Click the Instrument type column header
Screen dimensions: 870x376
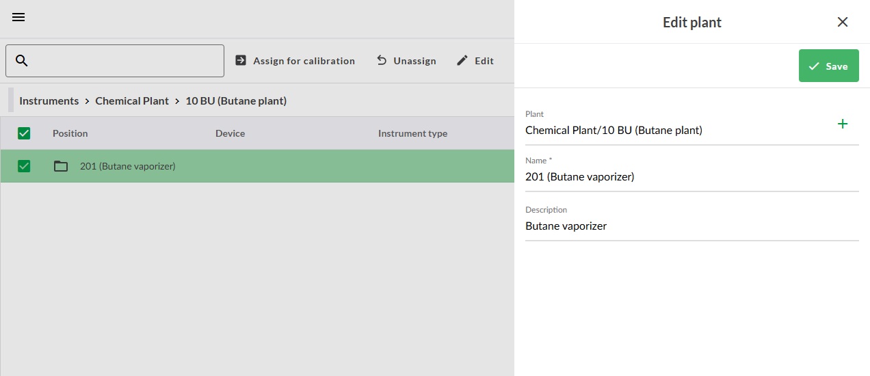(412, 133)
